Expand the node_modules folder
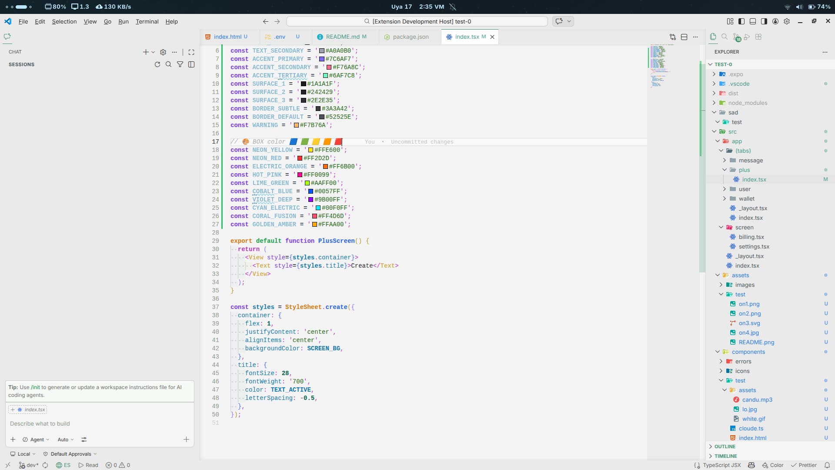Screen dimensions: 835x470 click(x=748, y=103)
